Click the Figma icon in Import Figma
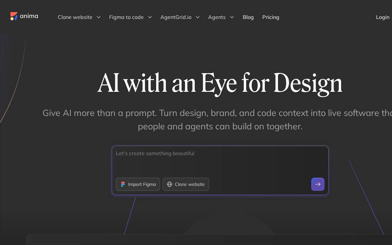Viewport: 392px width, 245px height. coord(123,184)
